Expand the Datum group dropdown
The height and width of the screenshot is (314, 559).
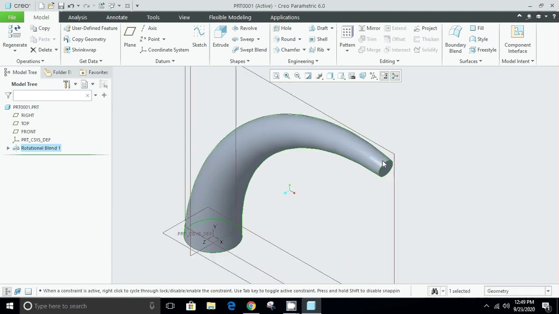[x=165, y=61]
